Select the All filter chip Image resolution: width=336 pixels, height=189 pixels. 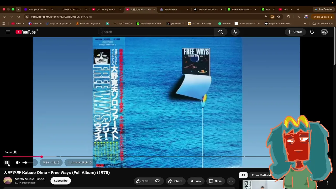tap(243, 175)
